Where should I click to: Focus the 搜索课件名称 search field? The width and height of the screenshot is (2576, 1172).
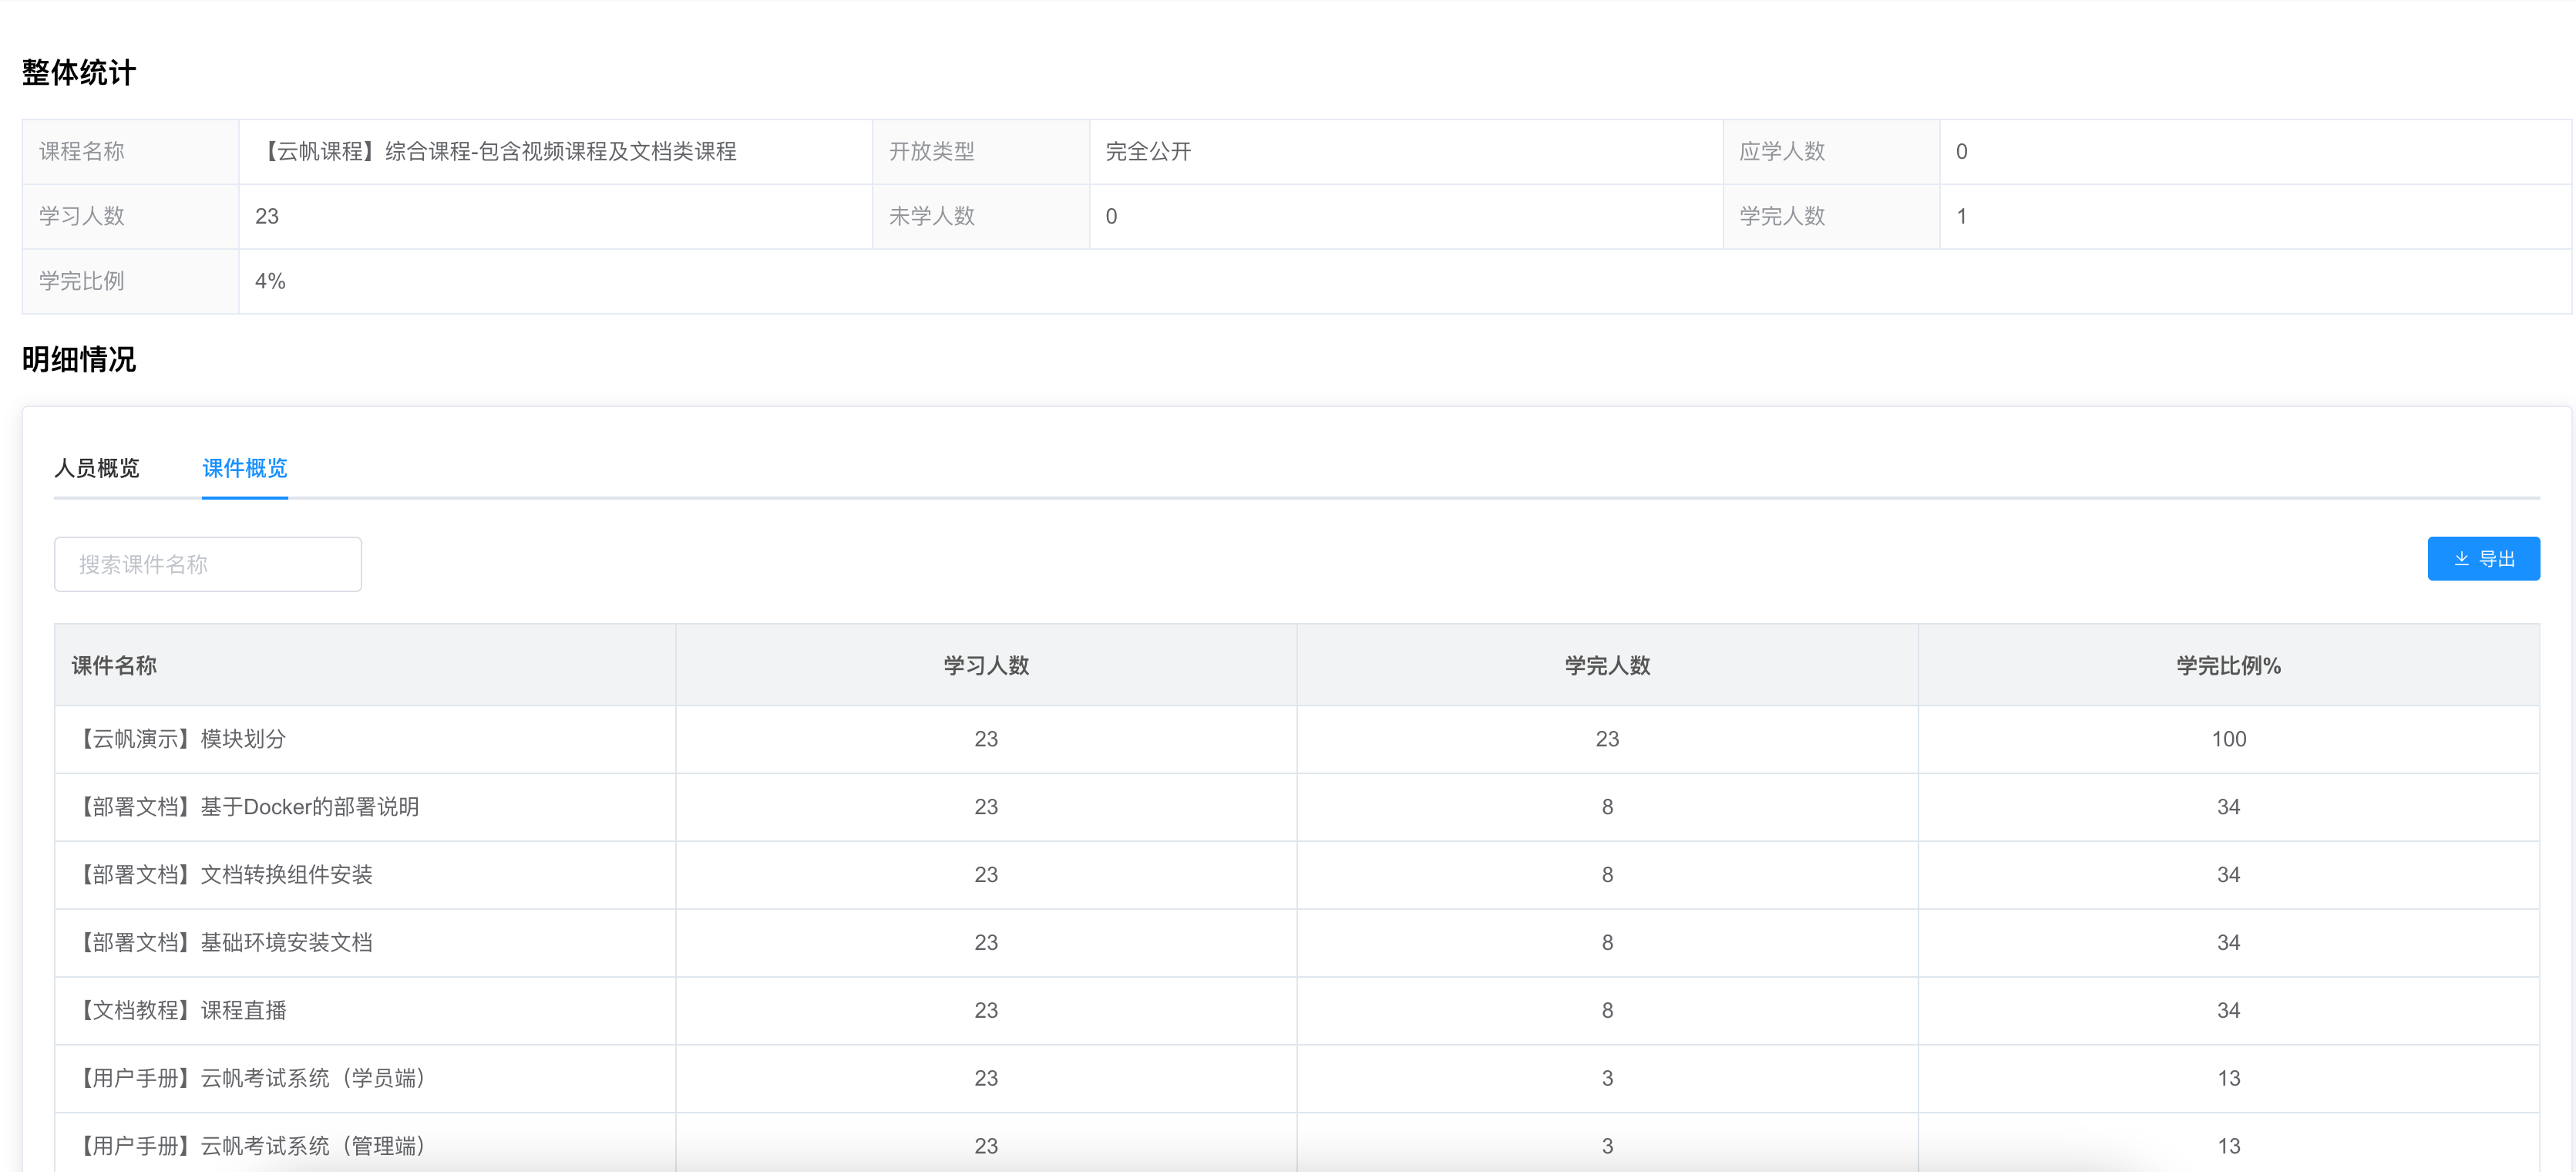click(208, 564)
